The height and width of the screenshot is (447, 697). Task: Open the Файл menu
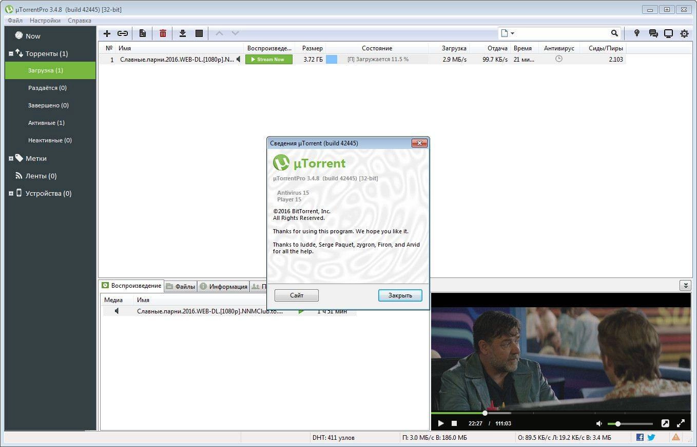pyautogui.click(x=15, y=21)
